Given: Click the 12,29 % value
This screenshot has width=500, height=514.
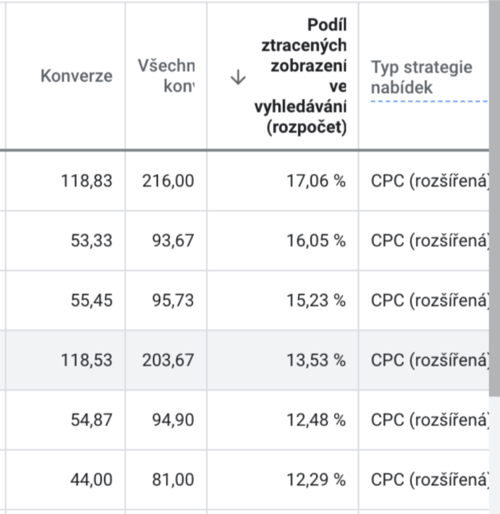Looking at the screenshot, I should (x=316, y=480).
